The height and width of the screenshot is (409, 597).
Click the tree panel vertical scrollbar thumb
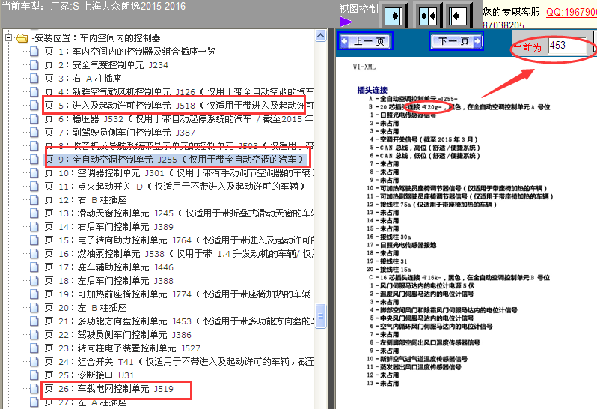[321, 316]
